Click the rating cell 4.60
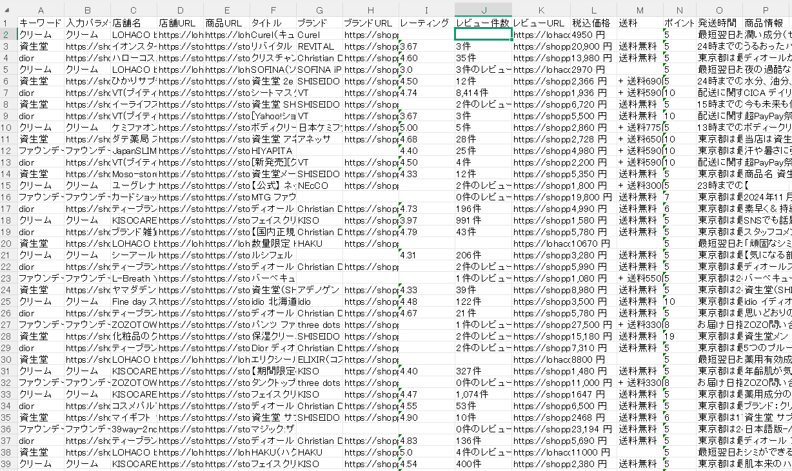 [426, 58]
